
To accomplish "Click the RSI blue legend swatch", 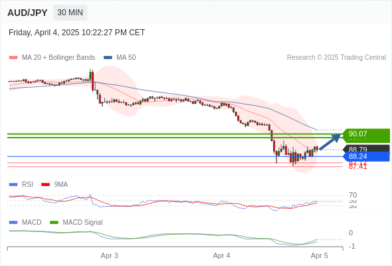I will tap(13, 185).
